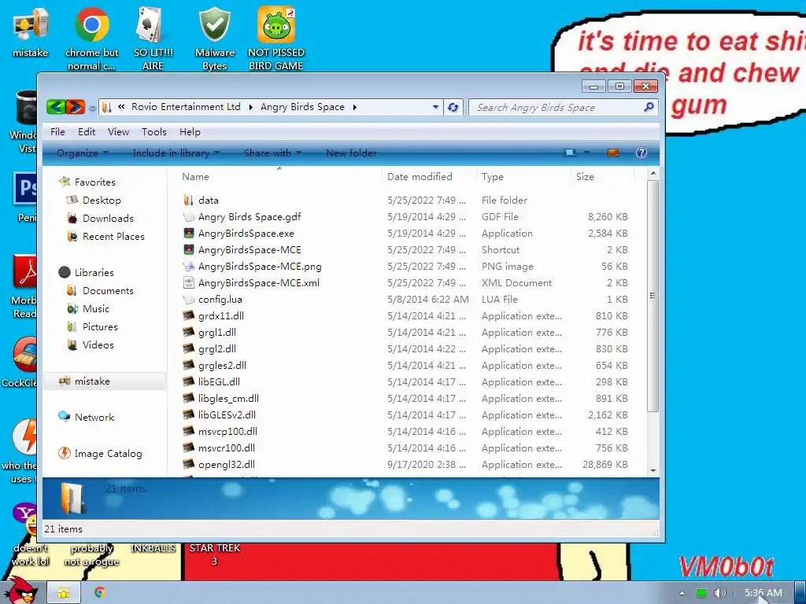Select Rovio Entertainment Ltd in the breadcrumb
This screenshot has height=604, width=806.
[x=186, y=107]
